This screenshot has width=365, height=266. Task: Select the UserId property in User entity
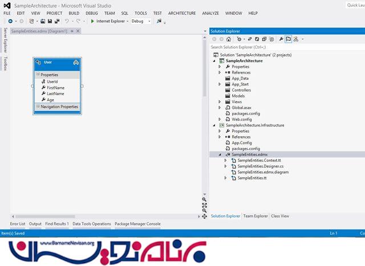click(52, 81)
